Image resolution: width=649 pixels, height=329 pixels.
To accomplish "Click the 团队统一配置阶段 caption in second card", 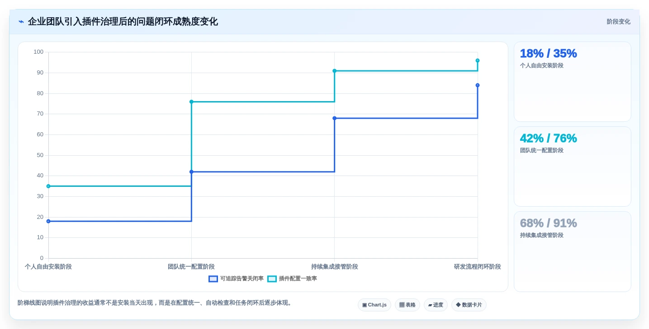I will (x=542, y=150).
